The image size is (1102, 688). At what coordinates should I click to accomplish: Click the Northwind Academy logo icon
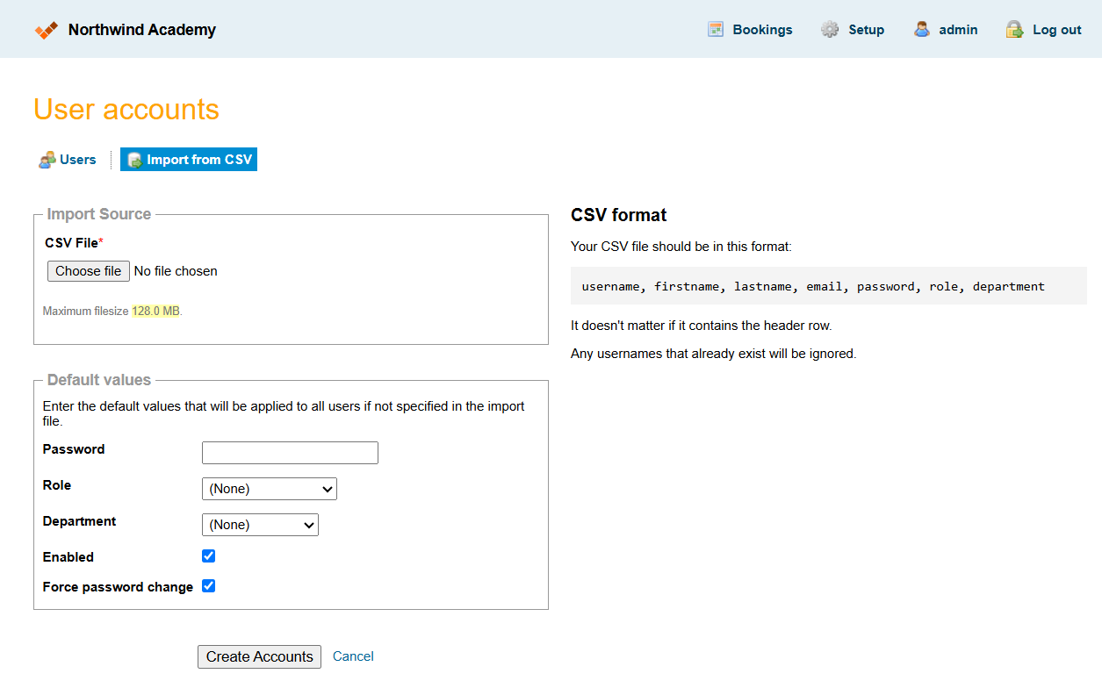click(x=47, y=30)
